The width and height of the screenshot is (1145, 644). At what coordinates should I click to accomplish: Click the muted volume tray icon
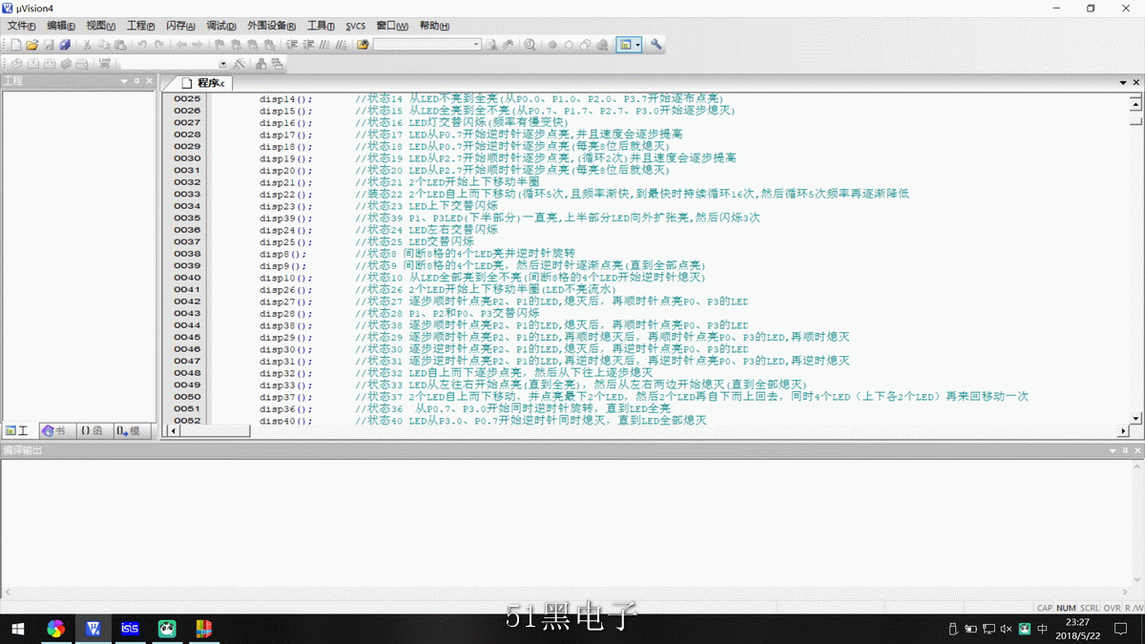point(1006,629)
